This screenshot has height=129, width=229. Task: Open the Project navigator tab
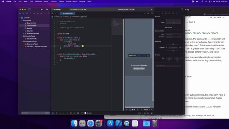click(20, 14)
